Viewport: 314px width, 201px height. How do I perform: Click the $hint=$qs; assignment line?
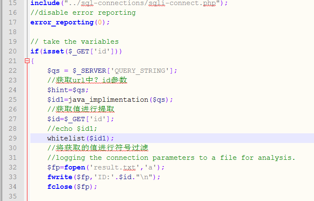[x=67, y=90]
